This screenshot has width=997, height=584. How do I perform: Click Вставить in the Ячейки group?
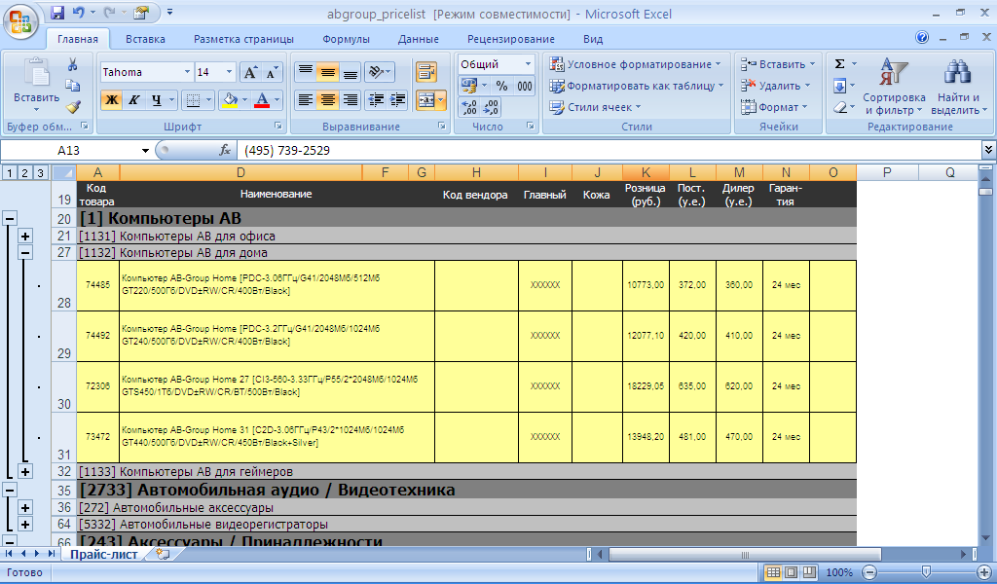click(778, 64)
